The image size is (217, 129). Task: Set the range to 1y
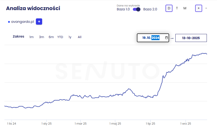tap(70, 37)
